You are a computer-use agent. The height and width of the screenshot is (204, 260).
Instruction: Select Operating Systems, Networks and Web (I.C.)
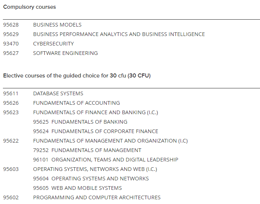(95, 169)
